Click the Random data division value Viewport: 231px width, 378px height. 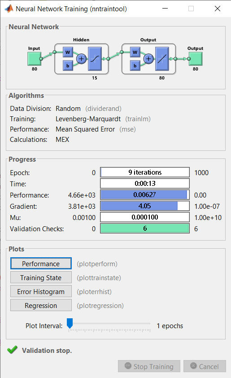(68, 109)
